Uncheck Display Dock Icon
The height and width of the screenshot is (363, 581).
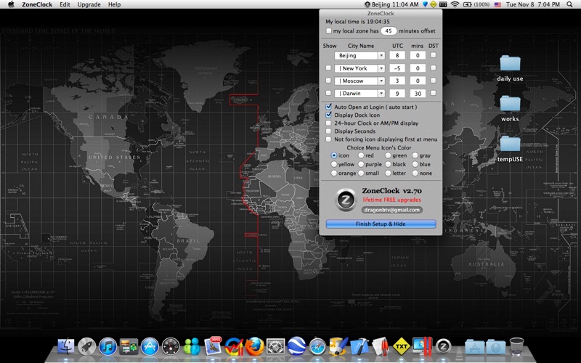[328, 115]
